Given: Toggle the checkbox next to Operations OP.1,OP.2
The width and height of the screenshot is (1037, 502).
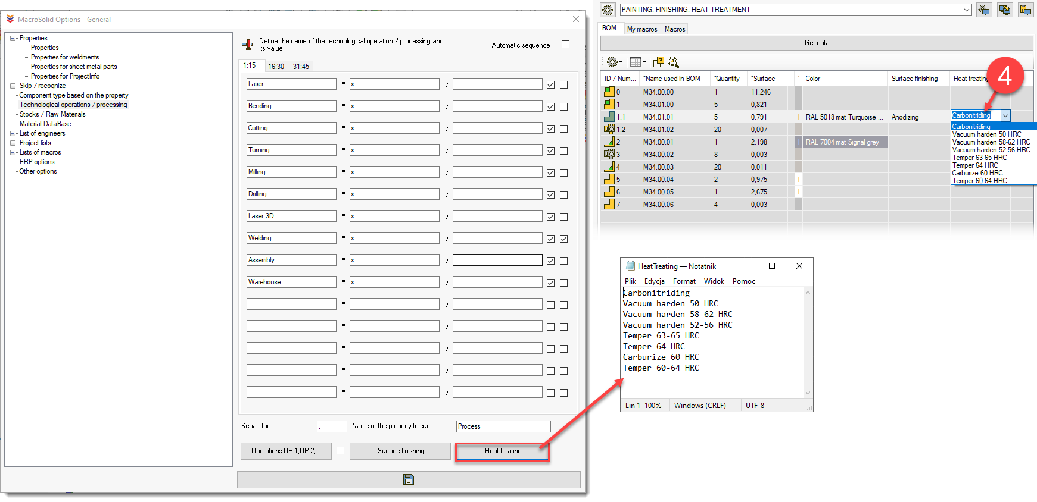Looking at the screenshot, I should (340, 451).
